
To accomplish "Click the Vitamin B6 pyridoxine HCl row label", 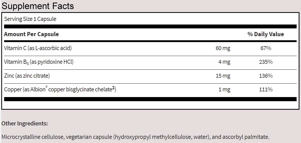I will pyautogui.click(x=39, y=62).
